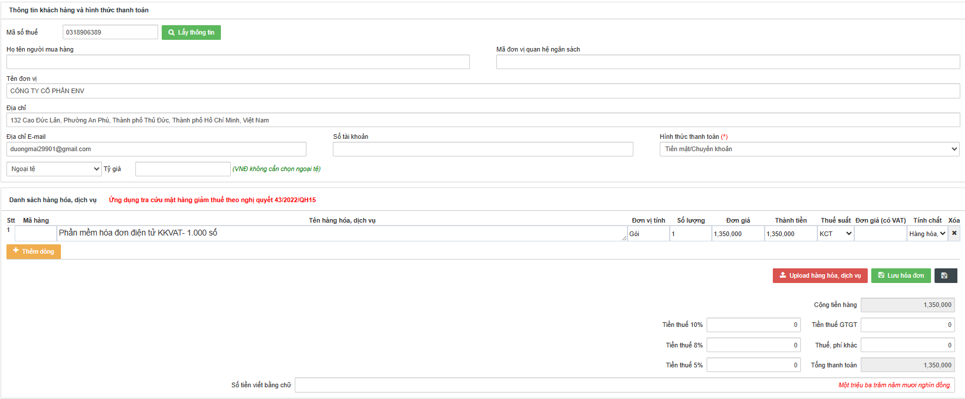Open tax reduction lookup link for 43/2022/QH15
This screenshot has width=965, height=399.
pos(212,200)
